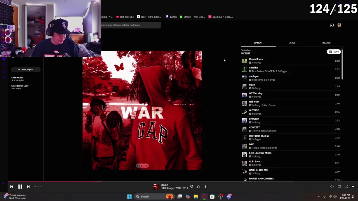Screen dimensions: 358x201
Task: Collapse the player page with down arrow
Action: point(353,186)
